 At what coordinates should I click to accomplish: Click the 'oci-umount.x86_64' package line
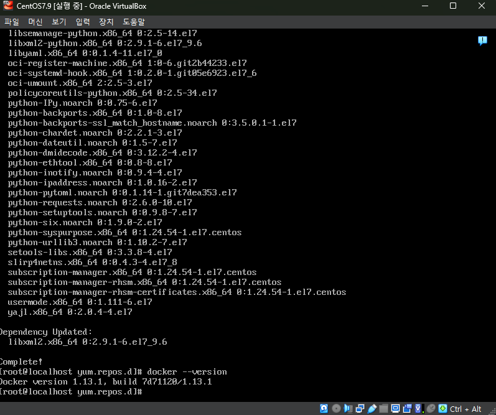coord(80,83)
